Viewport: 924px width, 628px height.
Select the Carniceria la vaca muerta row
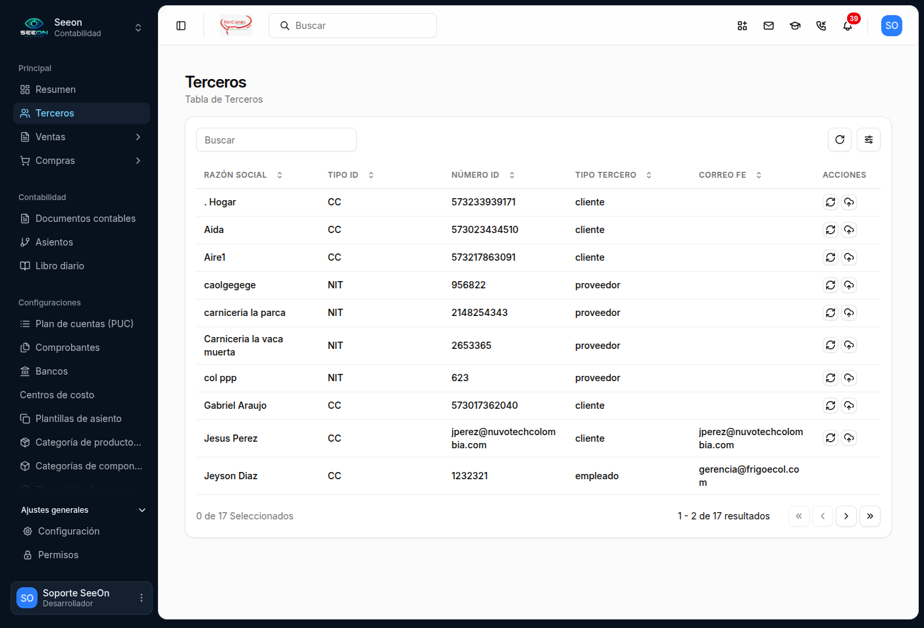(538, 346)
